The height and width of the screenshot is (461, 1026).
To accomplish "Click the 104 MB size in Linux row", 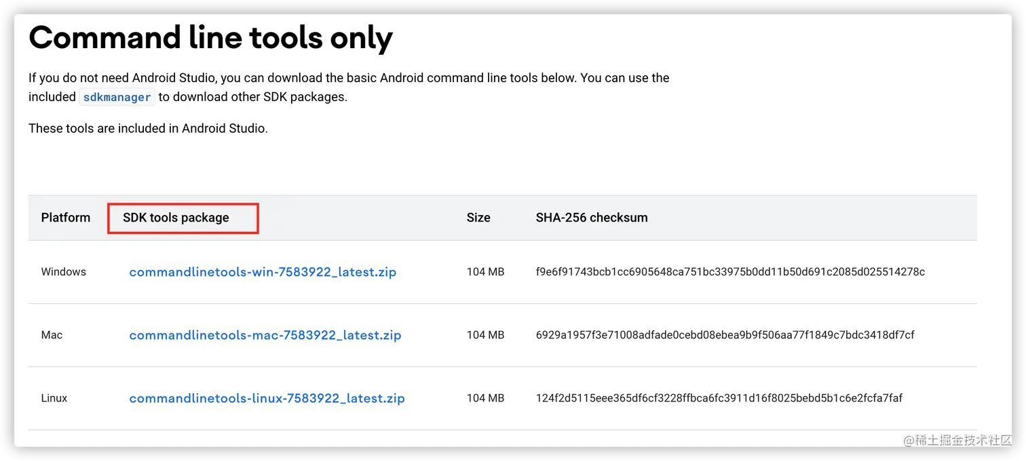I will (x=485, y=398).
